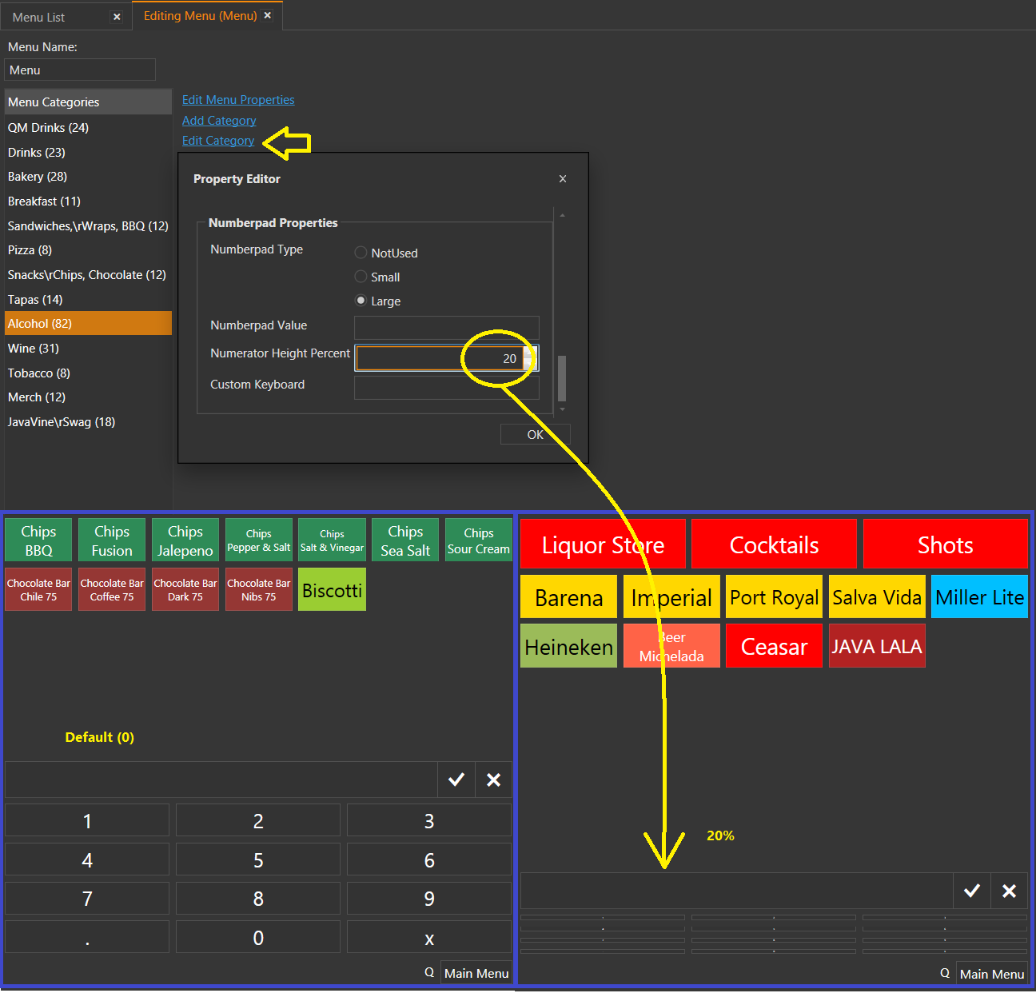Tap numberpad key 1
Screen dimensions: 1036x993
pos(87,820)
